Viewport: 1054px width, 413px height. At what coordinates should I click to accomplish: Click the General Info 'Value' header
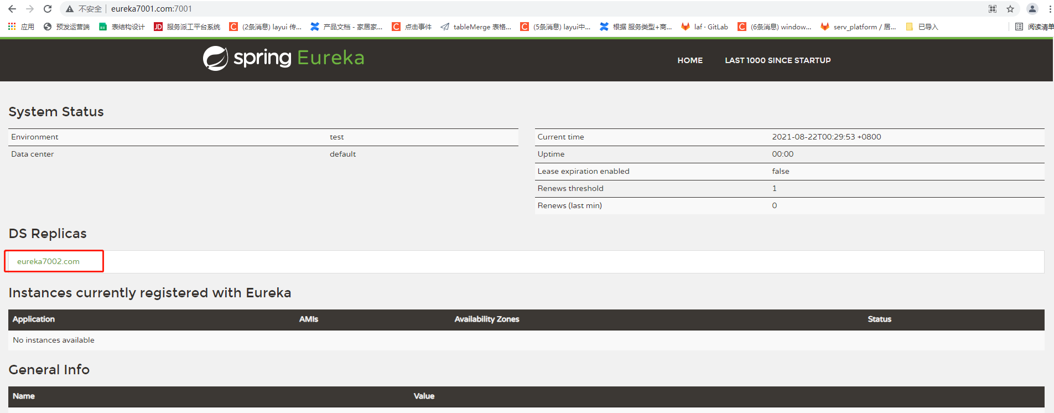pyautogui.click(x=424, y=396)
